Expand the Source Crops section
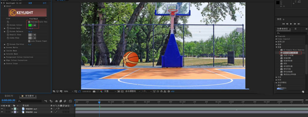 click(x=5, y=63)
